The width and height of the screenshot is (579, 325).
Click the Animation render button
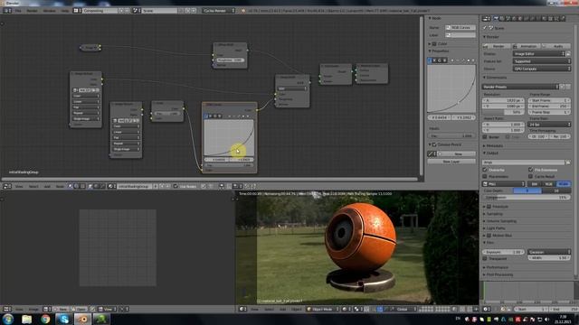coord(527,46)
